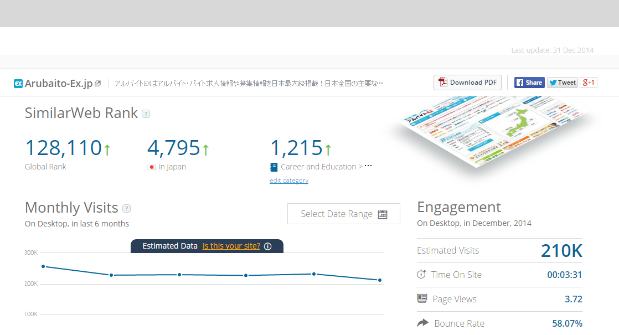Click the In Japan rank 4,795
Viewport: 619px width, 335px height.
[x=174, y=148]
